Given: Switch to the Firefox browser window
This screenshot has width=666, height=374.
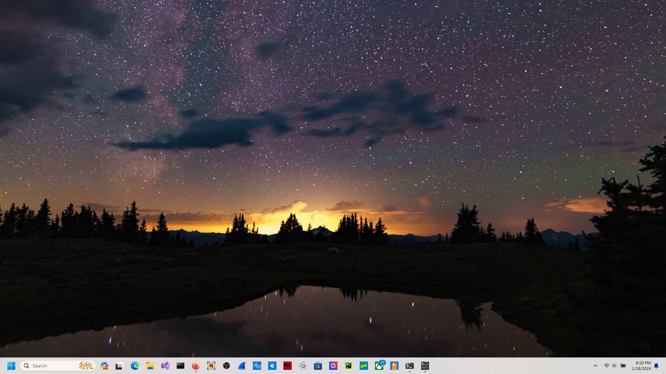Looking at the screenshot, I should (x=196, y=366).
